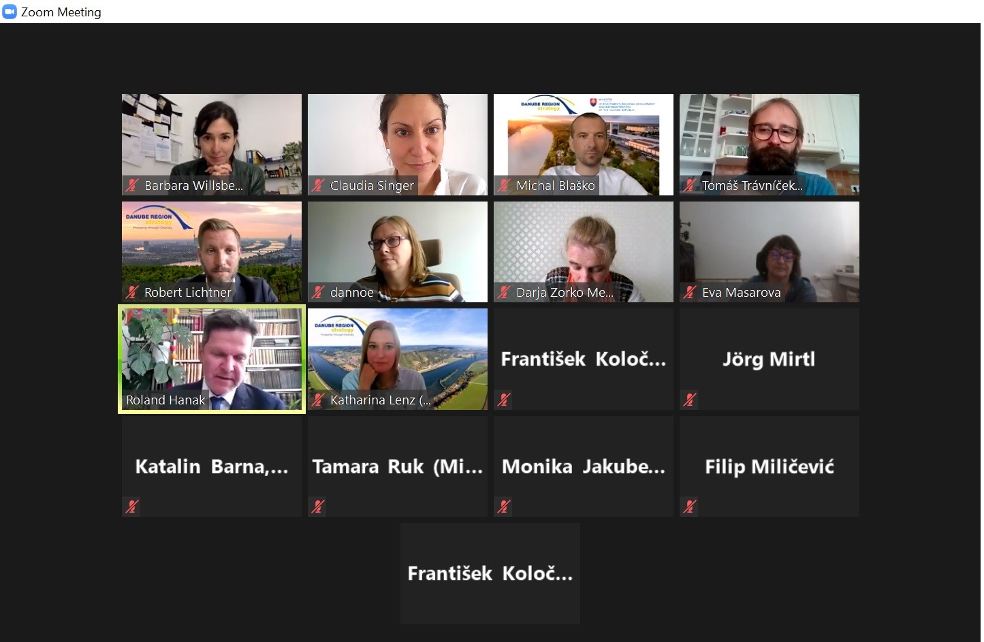Viewport: 984px width, 642px height.
Task: Select the dannoe participant video
Action: tap(398, 252)
